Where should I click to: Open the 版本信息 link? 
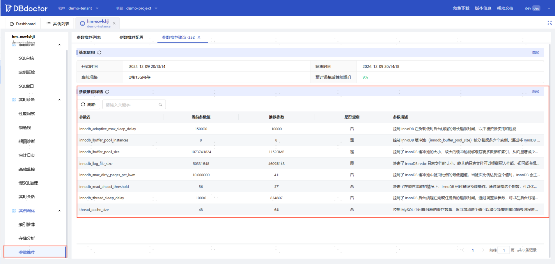pos(483,8)
